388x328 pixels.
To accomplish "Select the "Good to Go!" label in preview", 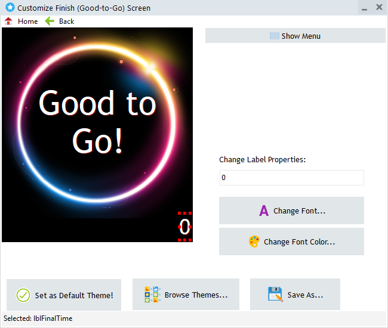I will click(x=97, y=122).
